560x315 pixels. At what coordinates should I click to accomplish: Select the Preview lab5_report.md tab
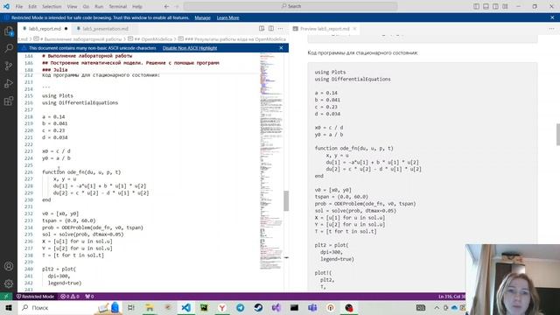[325, 29]
